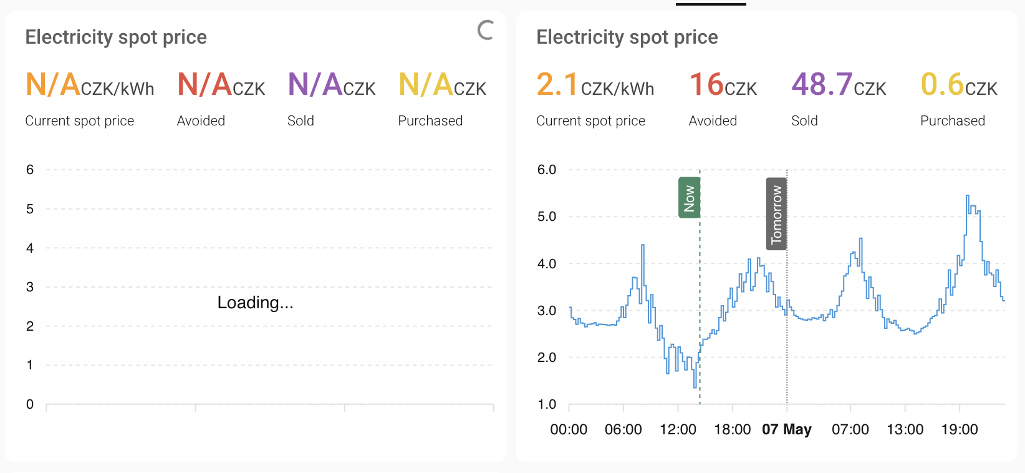Click the loading spinner icon
1025x473 pixels.
(486, 30)
